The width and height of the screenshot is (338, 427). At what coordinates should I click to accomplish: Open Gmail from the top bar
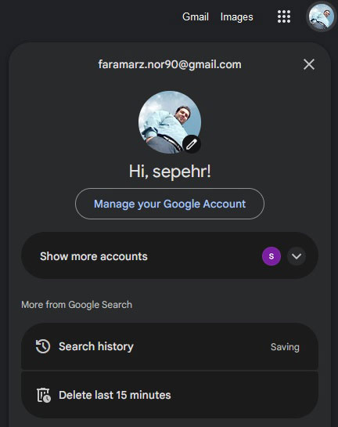tap(196, 17)
